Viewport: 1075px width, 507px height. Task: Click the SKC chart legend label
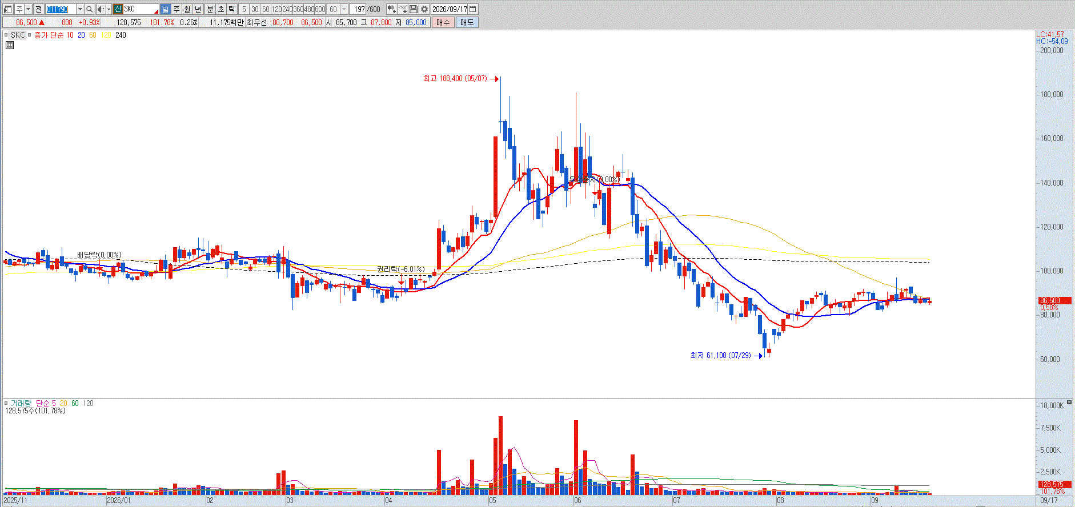coord(18,35)
